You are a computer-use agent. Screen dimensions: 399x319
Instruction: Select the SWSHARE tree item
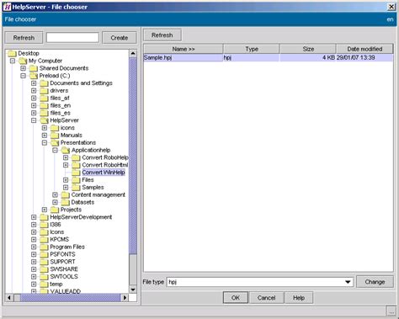(x=64, y=269)
